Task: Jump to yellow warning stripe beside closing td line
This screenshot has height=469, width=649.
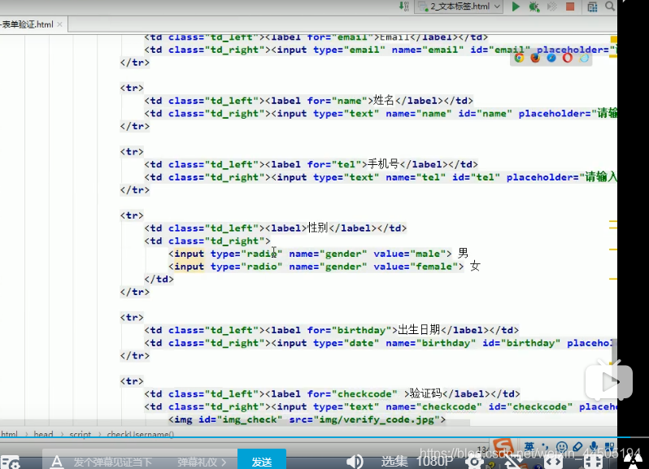Action: (x=613, y=279)
